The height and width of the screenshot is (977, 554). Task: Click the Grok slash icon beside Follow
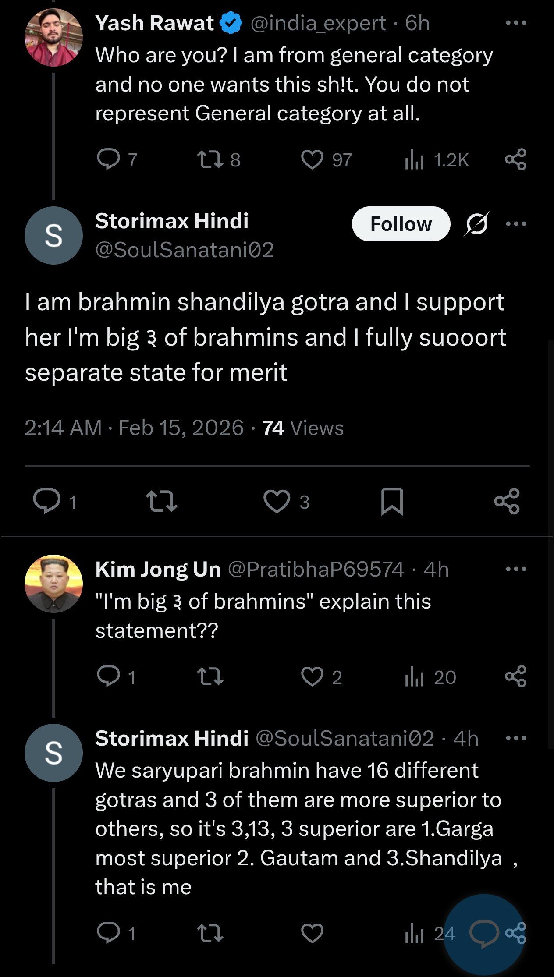pyautogui.click(x=477, y=224)
